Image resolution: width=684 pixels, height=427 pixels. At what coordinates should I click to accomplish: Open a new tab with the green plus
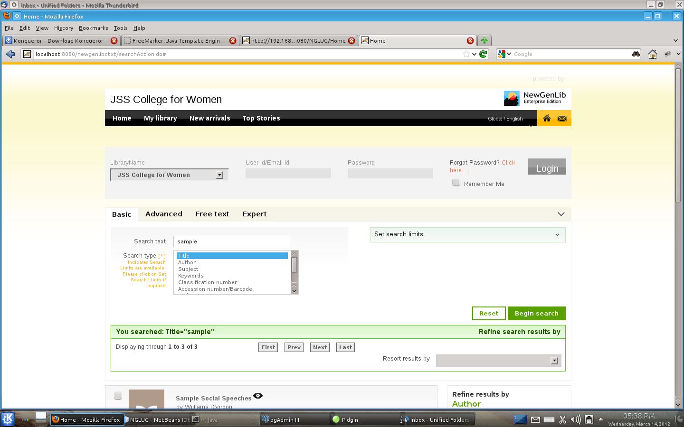pyautogui.click(x=484, y=41)
